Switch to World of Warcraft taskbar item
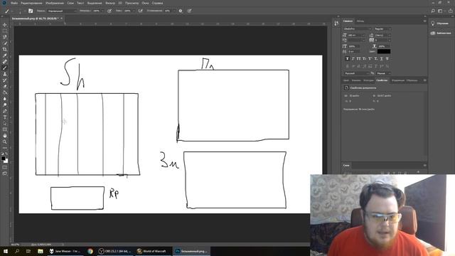This screenshot has height=256, width=455. click(x=151, y=251)
